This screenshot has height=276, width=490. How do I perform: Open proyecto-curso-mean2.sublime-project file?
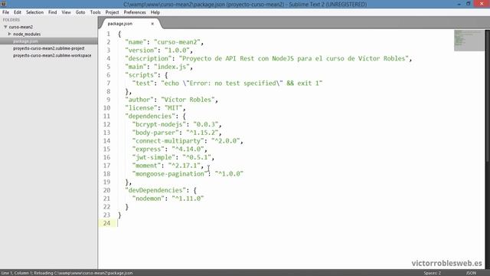click(x=49, y=48)
